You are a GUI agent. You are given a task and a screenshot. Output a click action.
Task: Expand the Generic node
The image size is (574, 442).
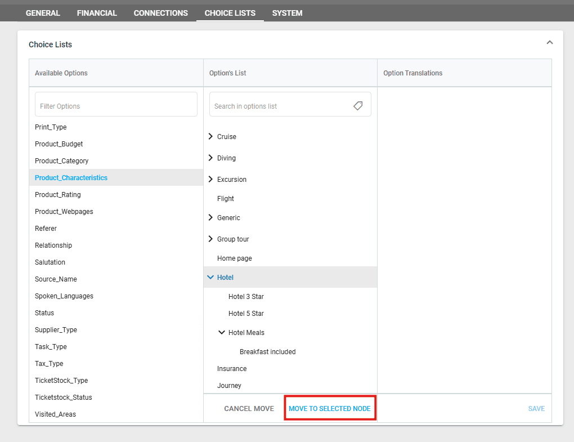(x=210, y=218)
